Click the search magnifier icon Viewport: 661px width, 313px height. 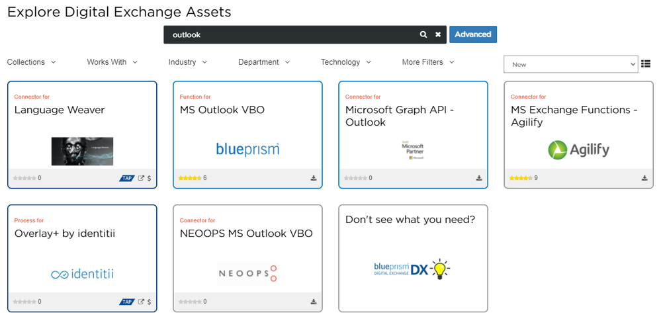[423, 34]
